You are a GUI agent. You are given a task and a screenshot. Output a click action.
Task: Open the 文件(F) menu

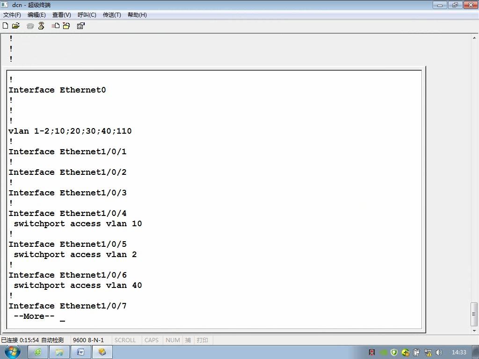(x=12, y=14)
